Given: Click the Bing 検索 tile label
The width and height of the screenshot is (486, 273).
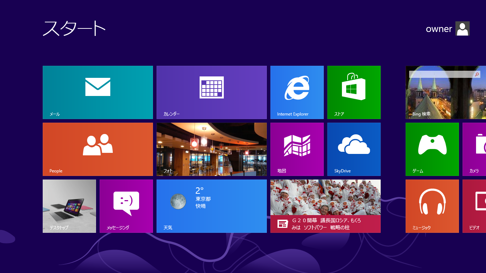Looking at the screenshot, I should 421,114.
